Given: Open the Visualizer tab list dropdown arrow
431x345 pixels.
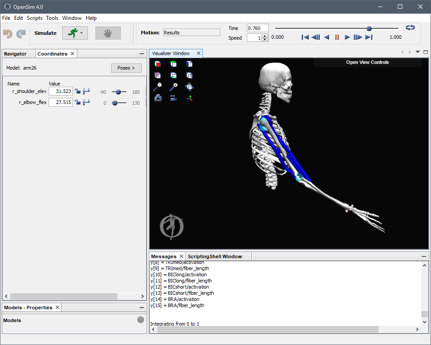Looking at the screenshot, I should tap(418, 52).
